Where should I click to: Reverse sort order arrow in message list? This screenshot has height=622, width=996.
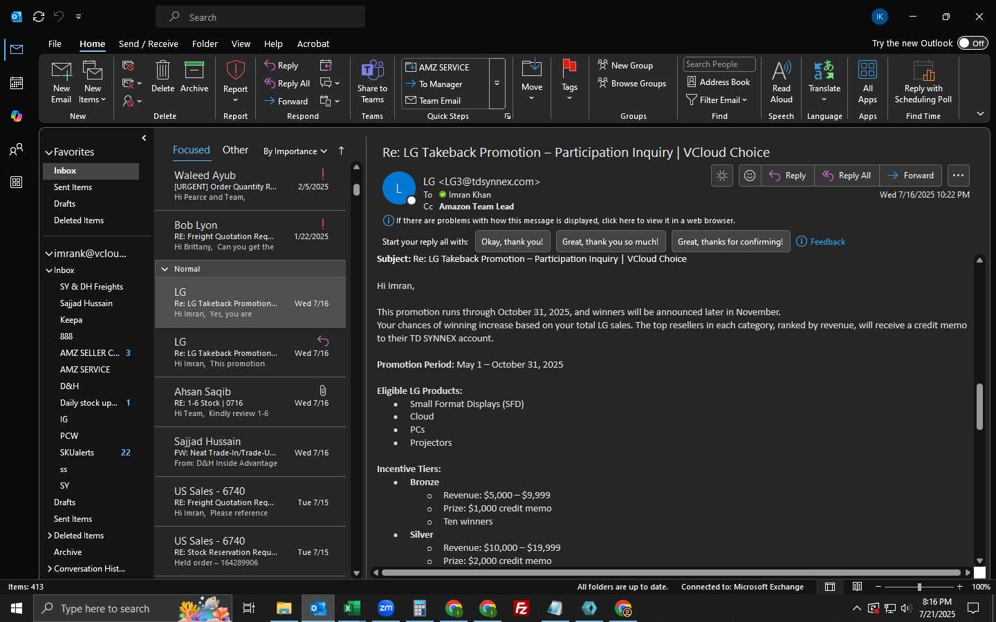point(341,151)
